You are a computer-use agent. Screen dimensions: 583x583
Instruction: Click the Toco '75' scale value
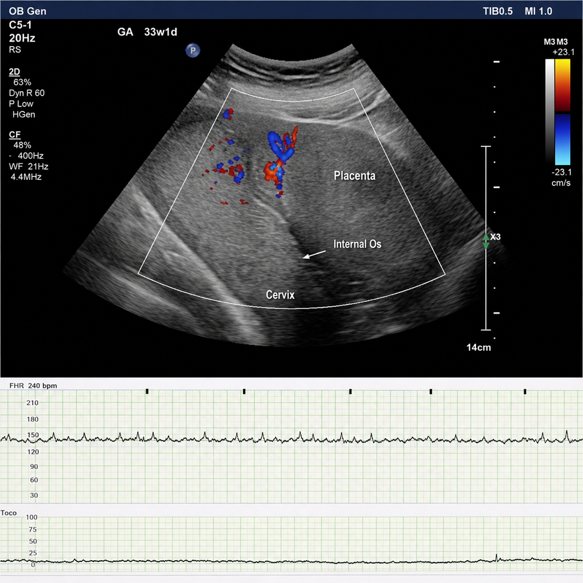tap(32, 529)
